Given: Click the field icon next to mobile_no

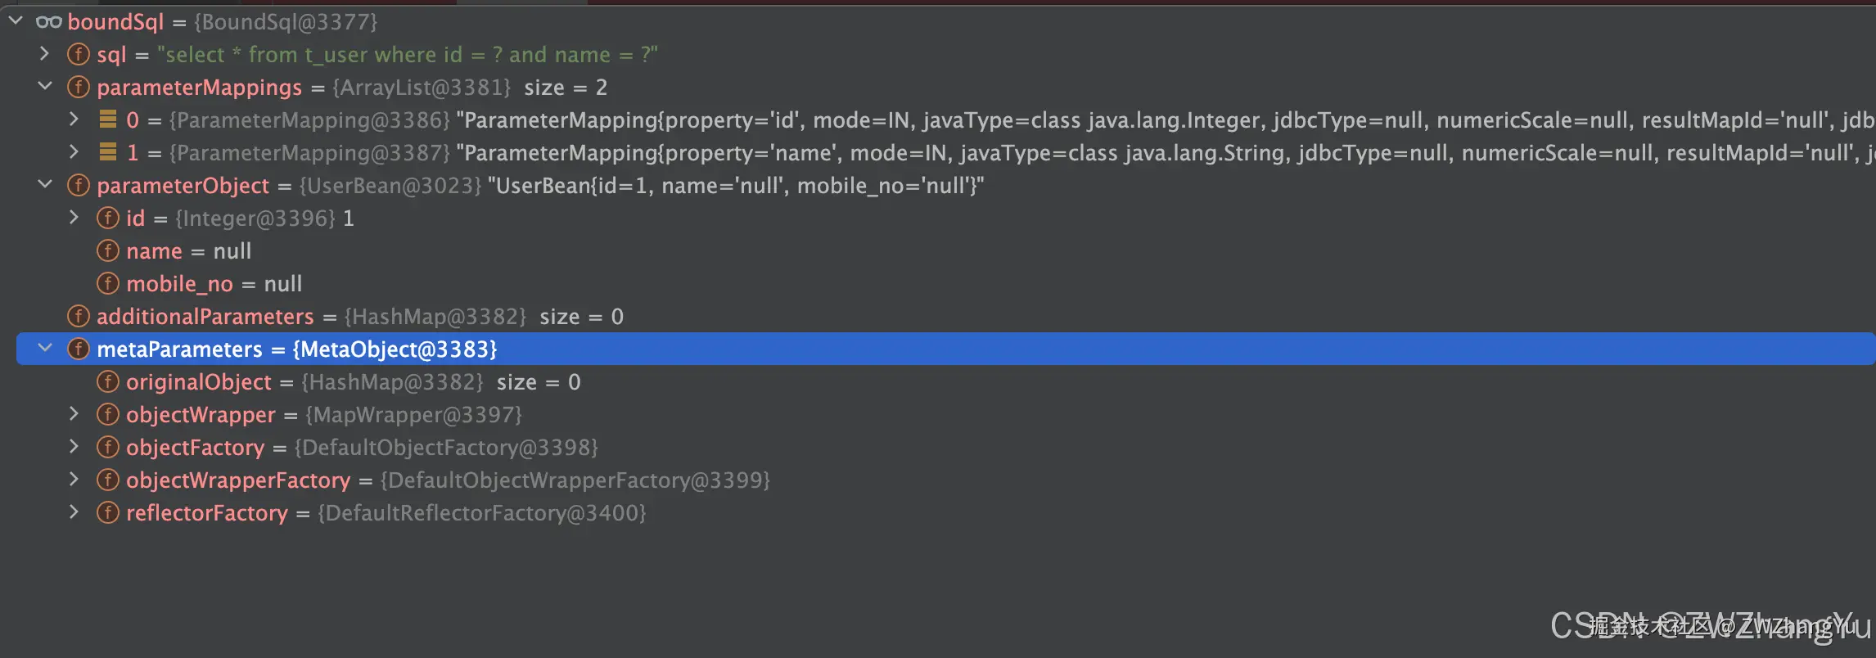Looking at the screenshot, I should pos(107,284).
